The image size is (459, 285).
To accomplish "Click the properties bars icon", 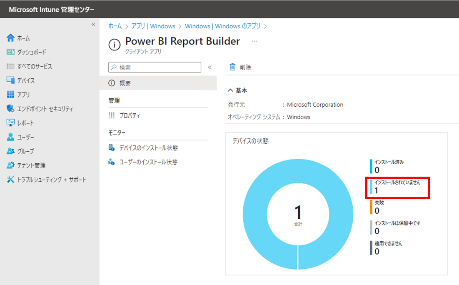I will (112, 115).
